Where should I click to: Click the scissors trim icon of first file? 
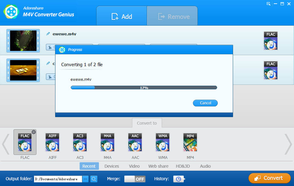tap(50, 47)
